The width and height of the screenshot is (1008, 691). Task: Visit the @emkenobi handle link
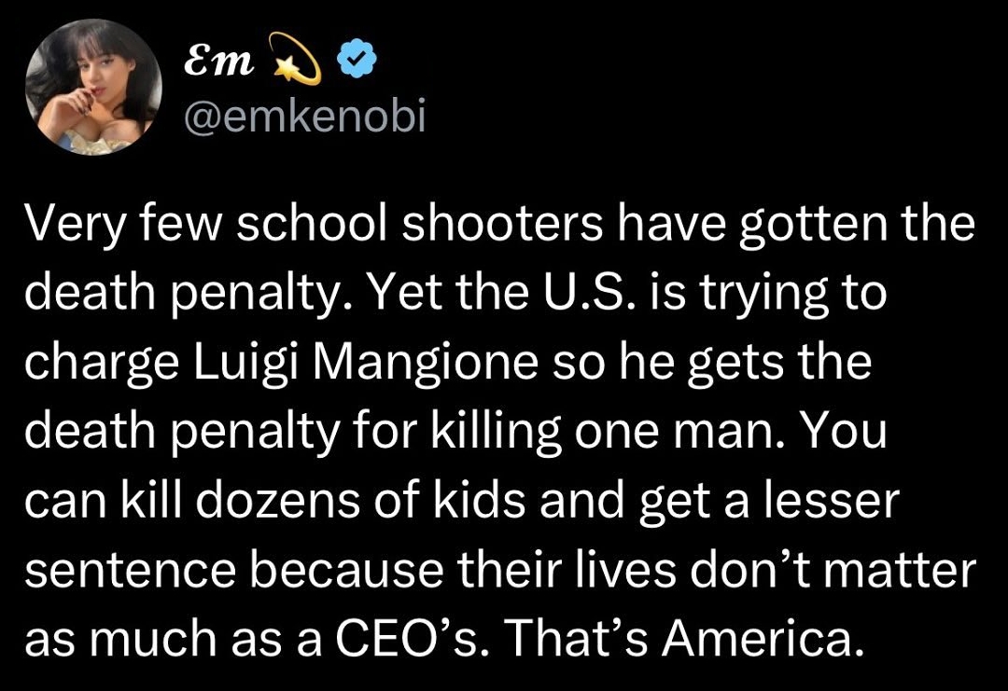click(x=304, y=118)
